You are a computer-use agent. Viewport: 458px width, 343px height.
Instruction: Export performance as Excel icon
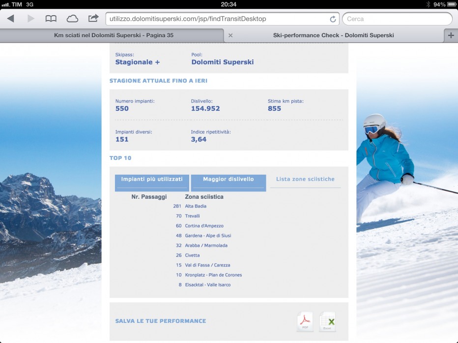pos(327,321)
